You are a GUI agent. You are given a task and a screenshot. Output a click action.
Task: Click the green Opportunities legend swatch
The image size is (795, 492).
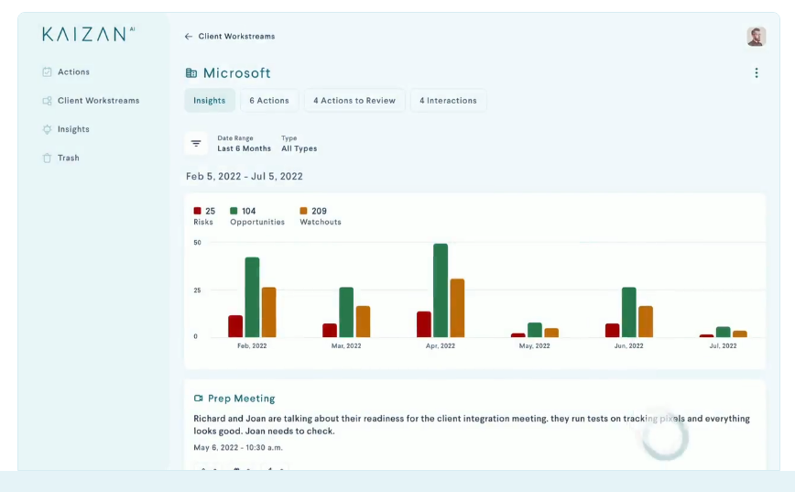pyautogui.click(x=234, y=211)
